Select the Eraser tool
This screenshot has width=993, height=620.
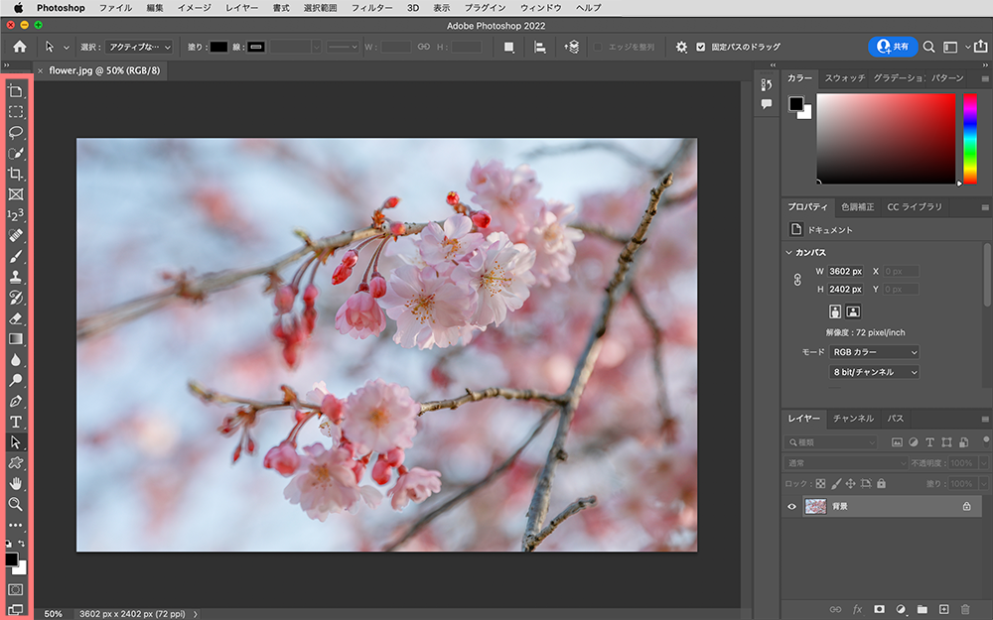click(16, 318)
